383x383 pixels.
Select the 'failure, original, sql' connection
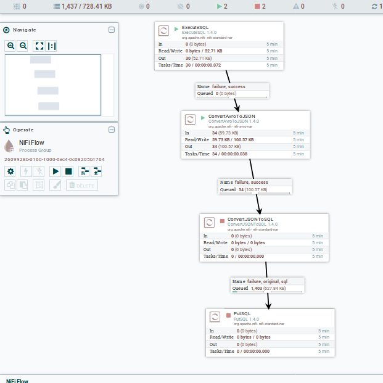click(268, 285)
